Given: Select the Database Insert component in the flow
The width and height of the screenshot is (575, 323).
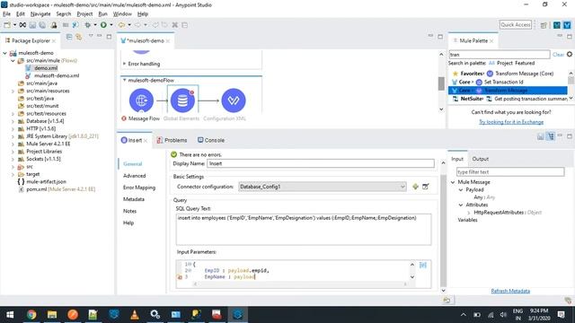Looking at the screenshot, I should point(182,100).
